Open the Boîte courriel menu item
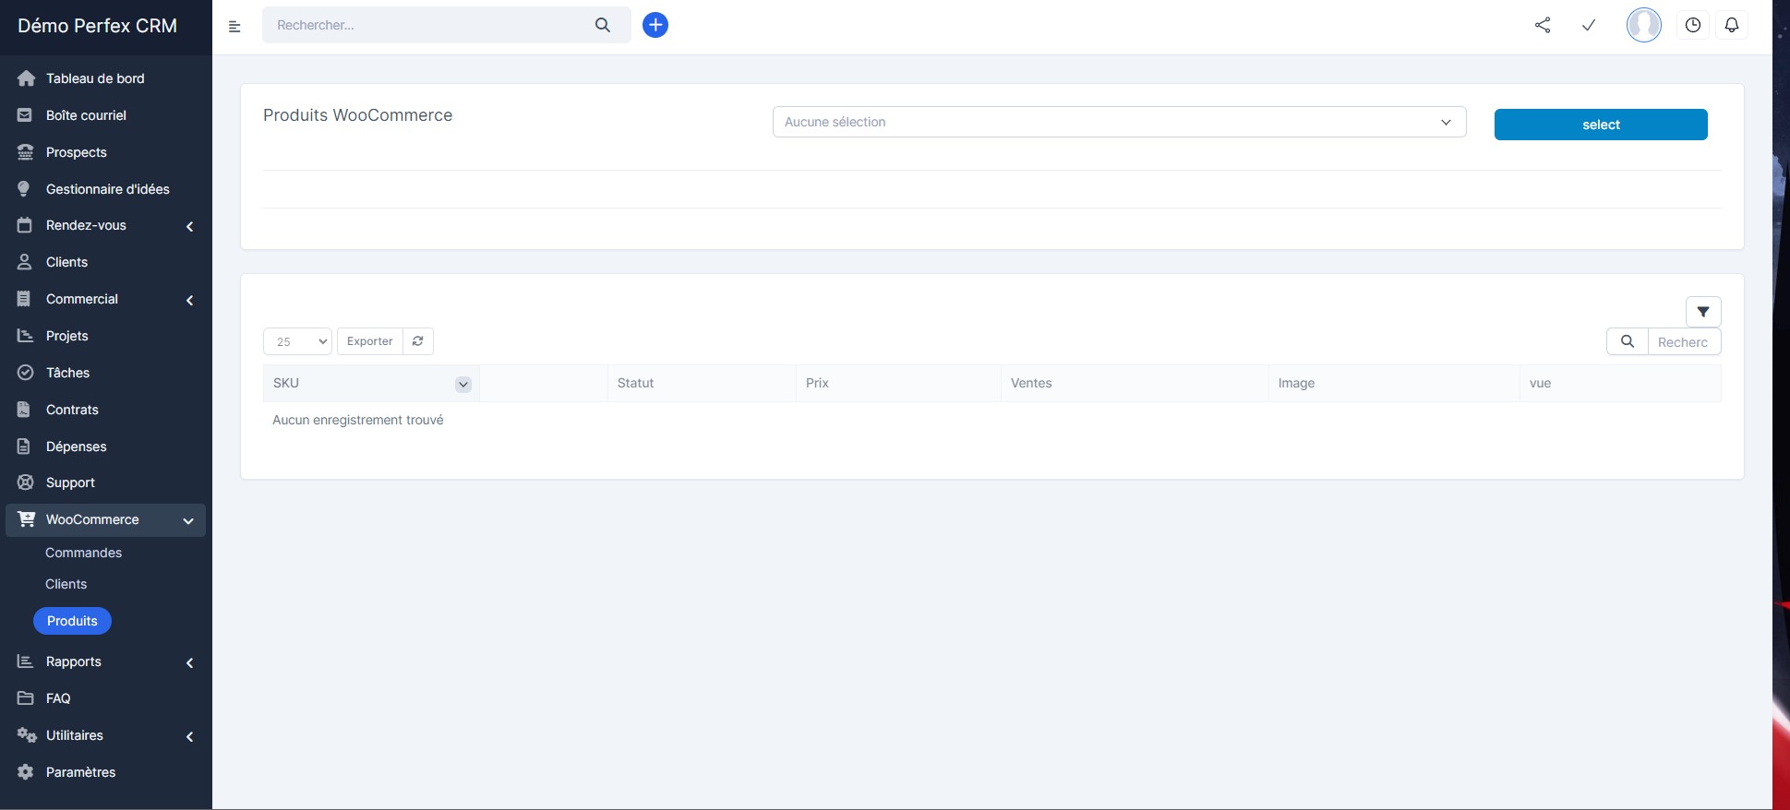The image size is (1790, 810). [86, 115]
